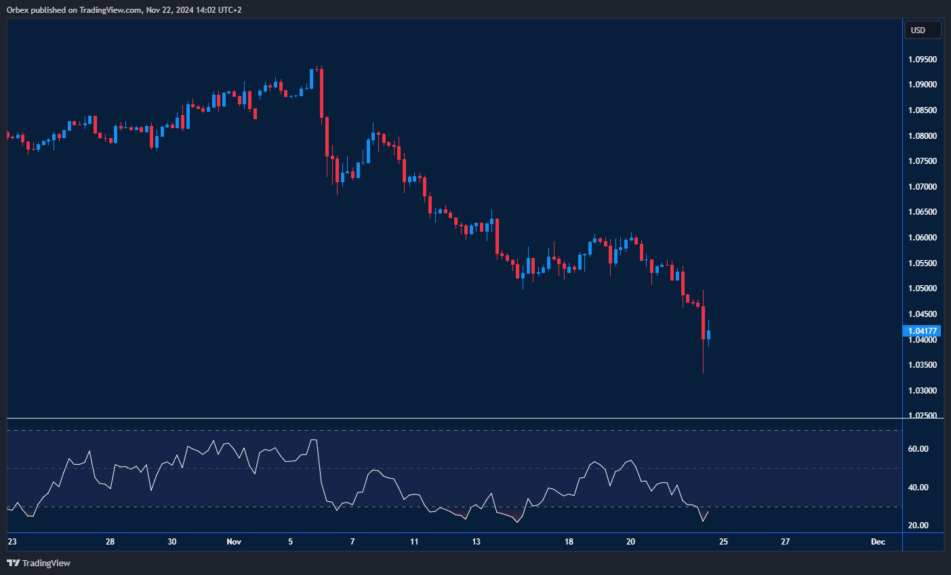Click the date label 28 on the time axis
951x575 pixels.
(110, 542)
